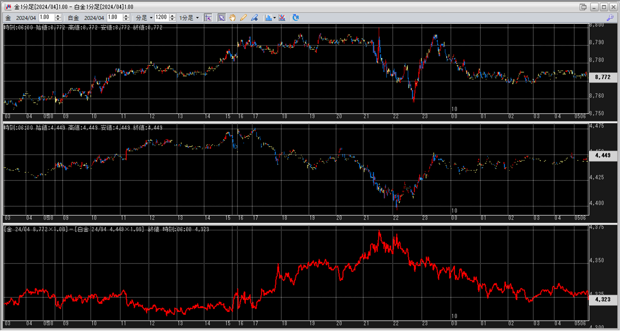Click the 金 2024/04 contract label
This screenshot has width=620, height=331.
21,18
